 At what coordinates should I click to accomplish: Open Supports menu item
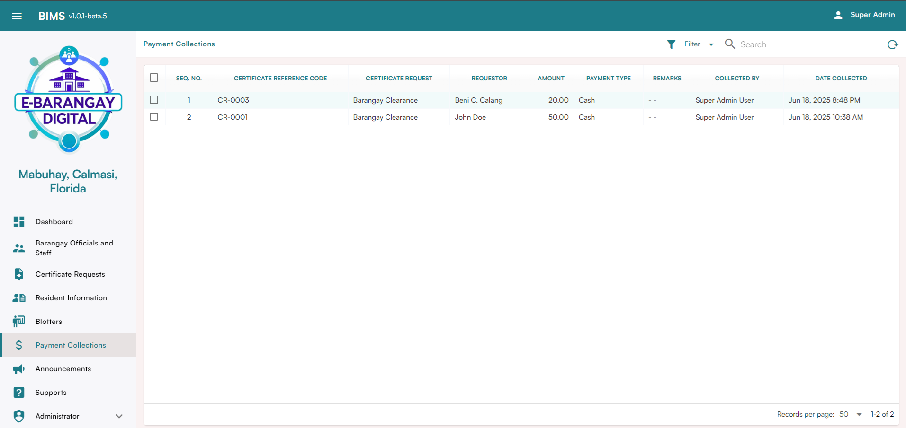pos(68,393)
